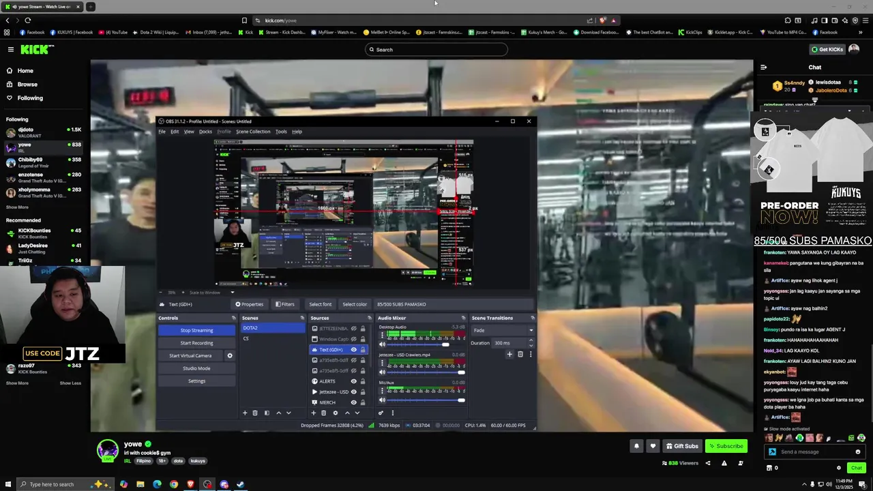The image size is (873, 491).
Task: Adjust the Mic/Aux volume slider in OBS
Action: pos(427,400)
